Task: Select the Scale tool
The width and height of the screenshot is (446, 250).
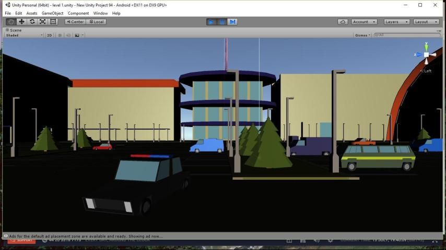Action: click(x=42, y=22)
